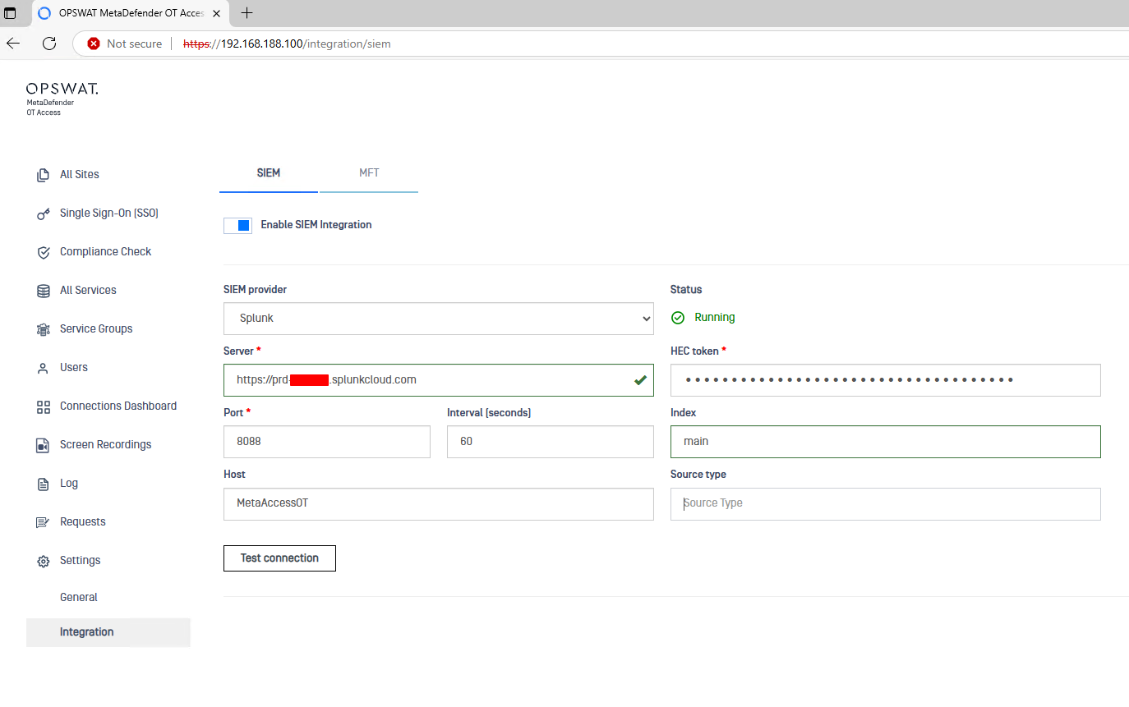This screenshot has height=707, width=1129.
Task: Click the All Sites pages icon
Action: click(44, 175)
